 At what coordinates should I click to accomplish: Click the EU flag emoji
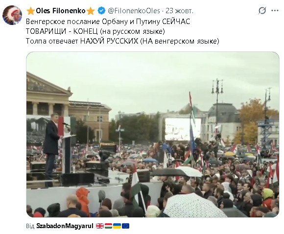[125, 226]
